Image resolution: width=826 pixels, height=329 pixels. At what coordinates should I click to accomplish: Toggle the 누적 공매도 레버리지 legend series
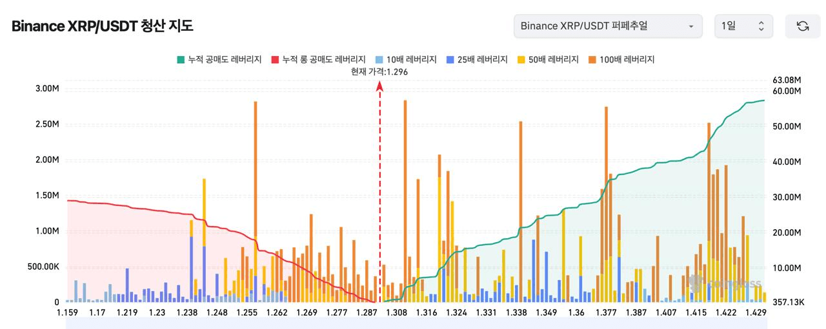pos(219,59)
